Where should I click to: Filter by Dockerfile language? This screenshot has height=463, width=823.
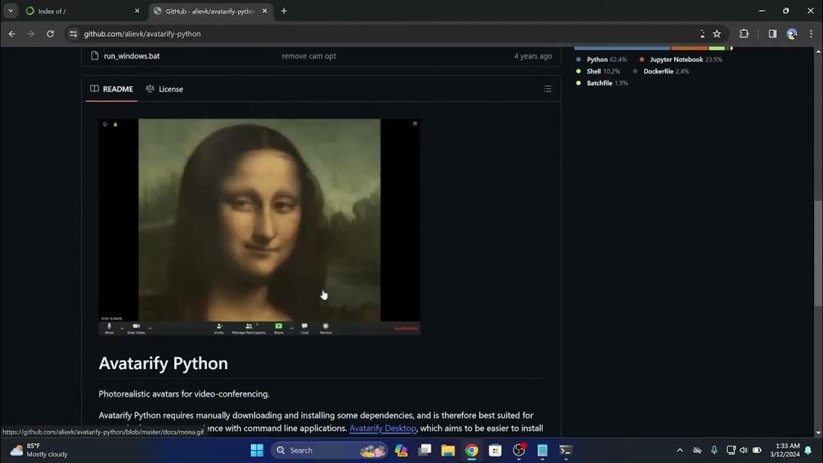point(661,71)
